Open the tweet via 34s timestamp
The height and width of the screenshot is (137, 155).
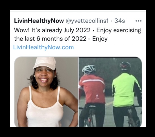coord(120,21)
